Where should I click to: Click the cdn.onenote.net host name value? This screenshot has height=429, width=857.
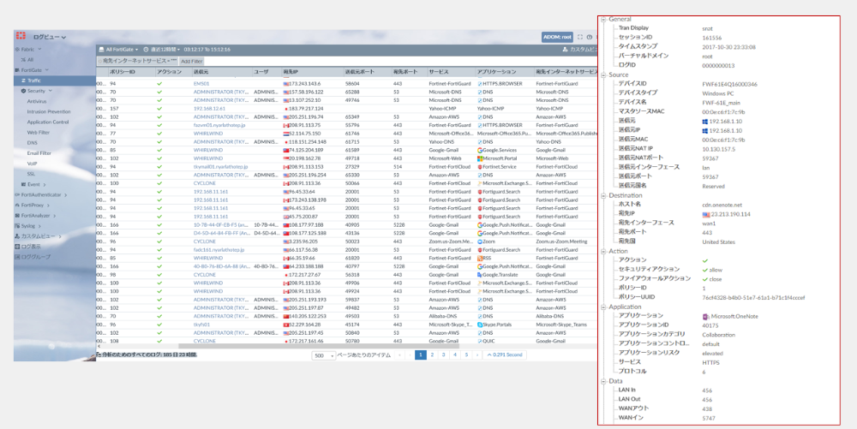point(720,204)
